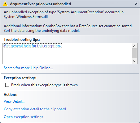
Task: Click the An unhandled exception of type message line
Action: point(63,12)
